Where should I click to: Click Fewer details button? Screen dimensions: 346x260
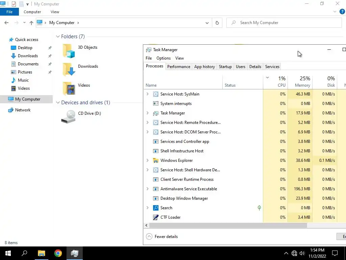162,237
